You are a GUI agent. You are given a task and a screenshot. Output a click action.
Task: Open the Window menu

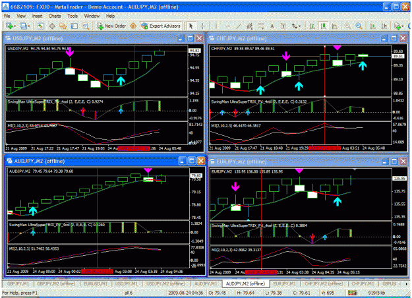pos(92,16)
